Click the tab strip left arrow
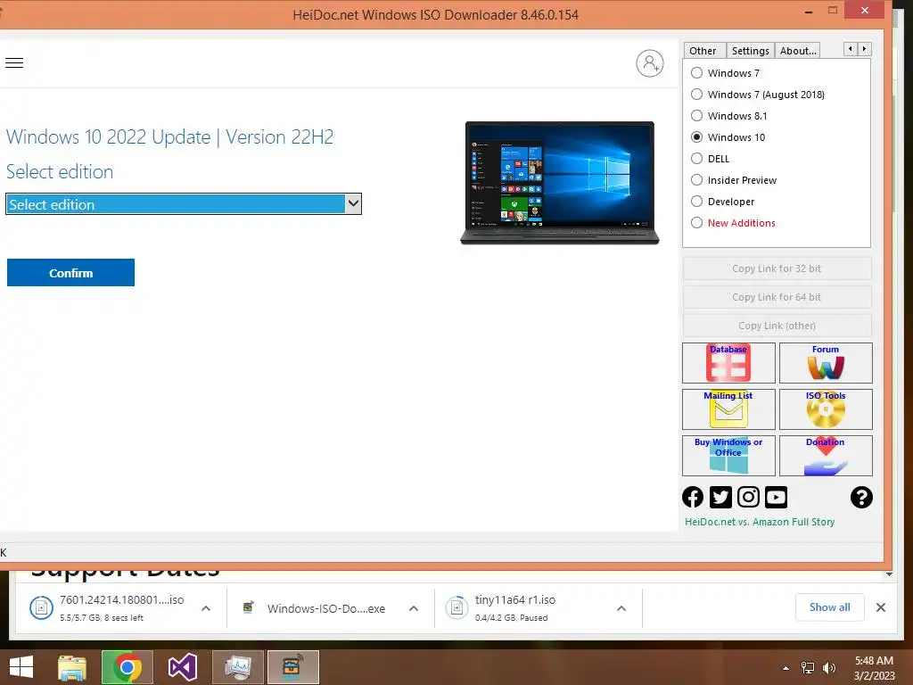The height and width of the screenshot is (685, 913). click(x=851, y=49)
